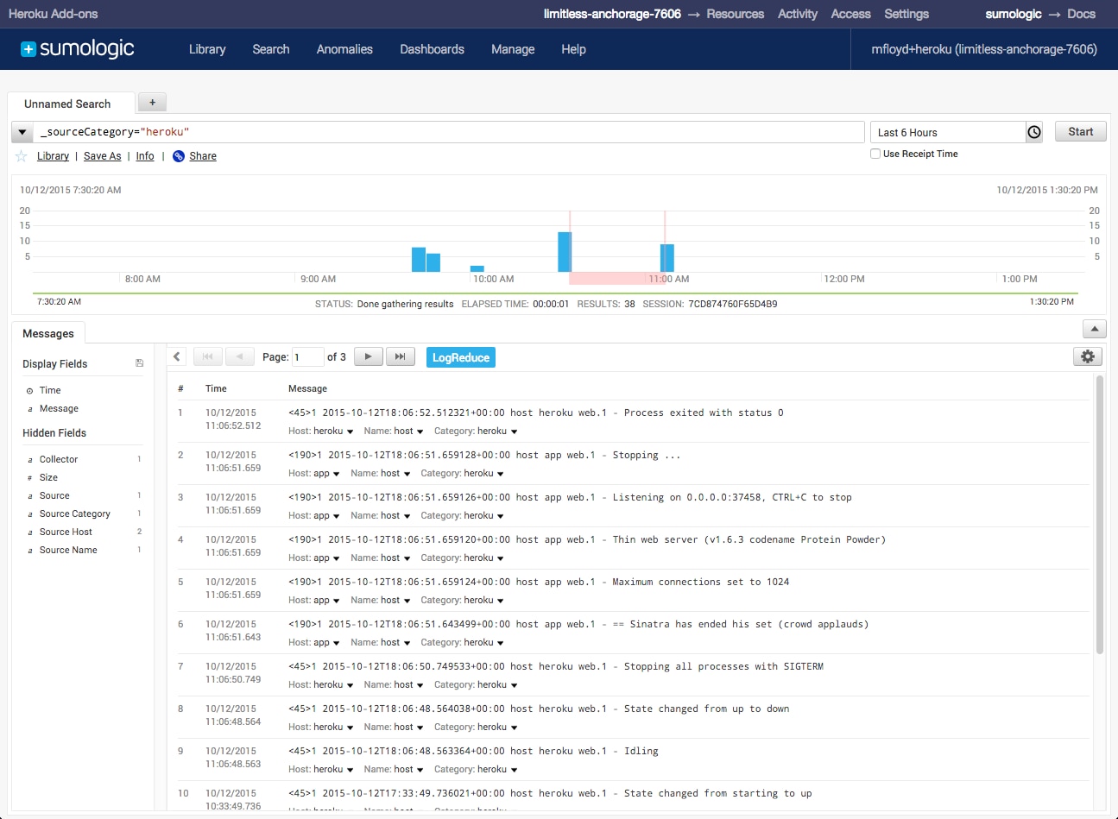
Task: Click the Share globe icon
Action: 178,156
